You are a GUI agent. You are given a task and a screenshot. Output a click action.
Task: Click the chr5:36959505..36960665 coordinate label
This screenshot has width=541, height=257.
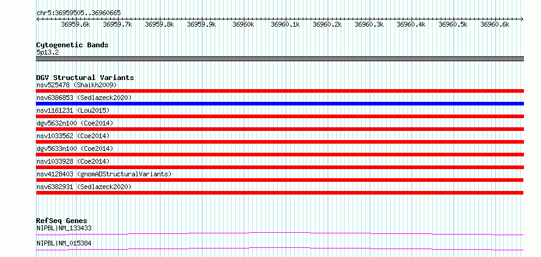tap(78, 13)
